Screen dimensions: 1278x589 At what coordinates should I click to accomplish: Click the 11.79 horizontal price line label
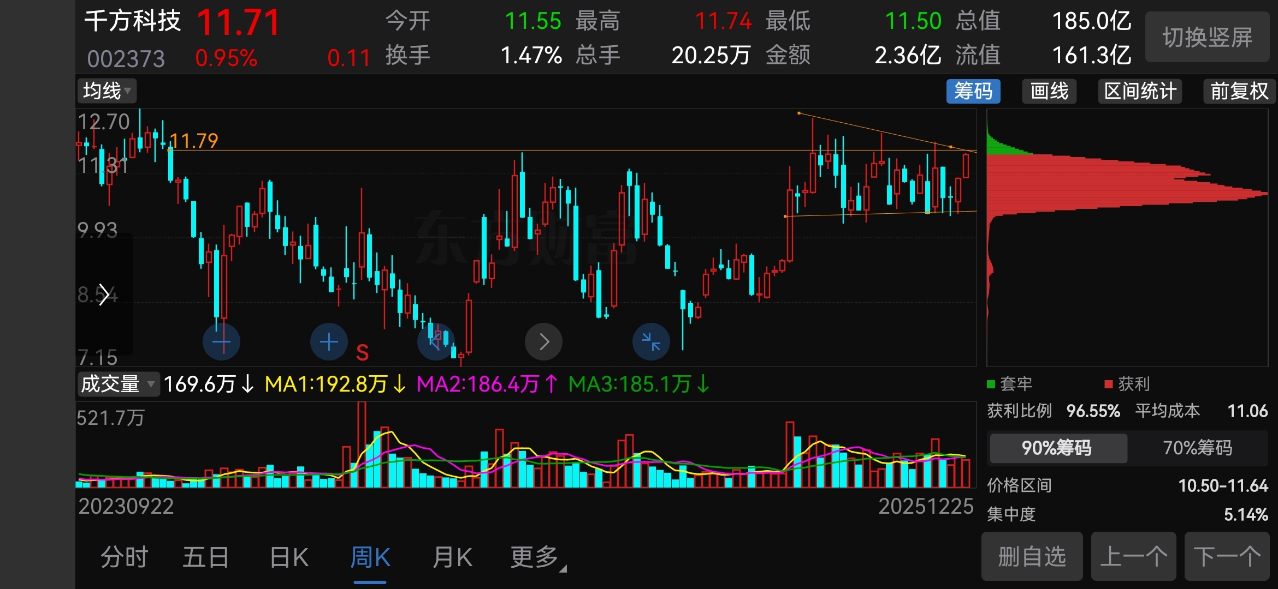tap(194, 141)
